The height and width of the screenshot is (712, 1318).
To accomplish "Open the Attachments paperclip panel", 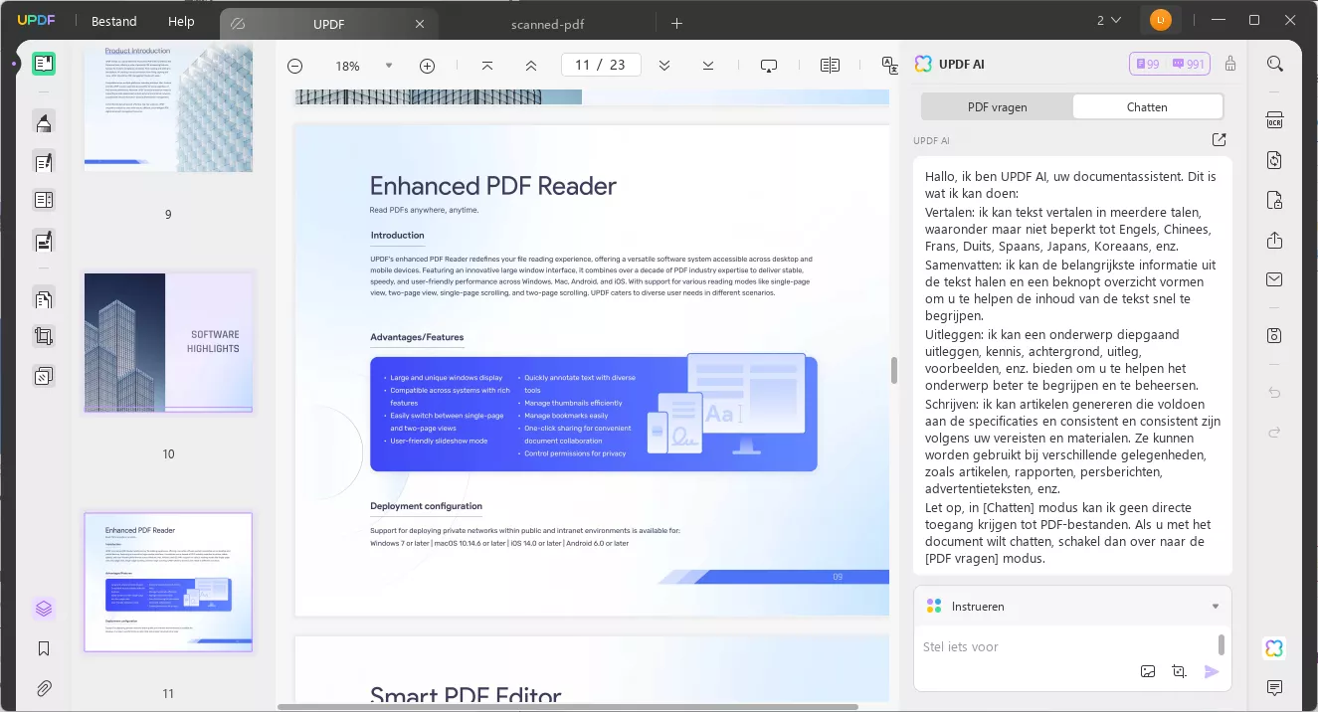I will (x=44, y=688).
